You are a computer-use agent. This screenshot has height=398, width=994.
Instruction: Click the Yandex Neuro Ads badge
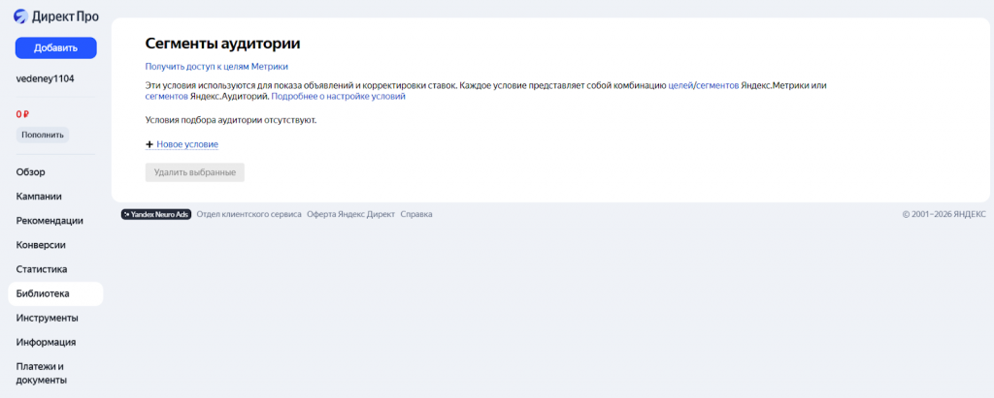(x=155, y=214)
